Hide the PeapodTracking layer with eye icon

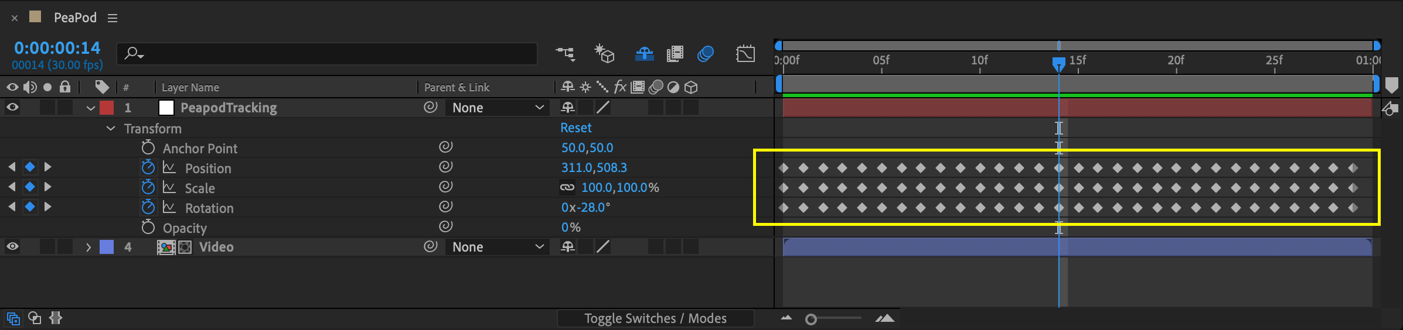pyautogui.click(x=12, y=107)
